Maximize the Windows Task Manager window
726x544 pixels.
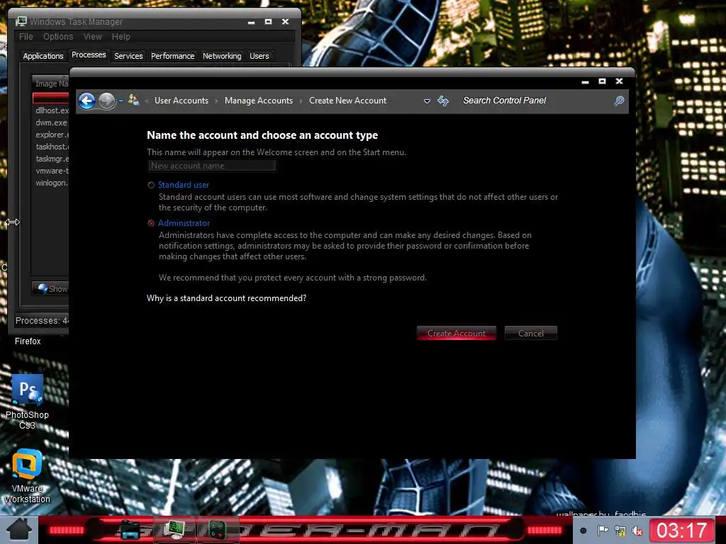pos(268,22)
